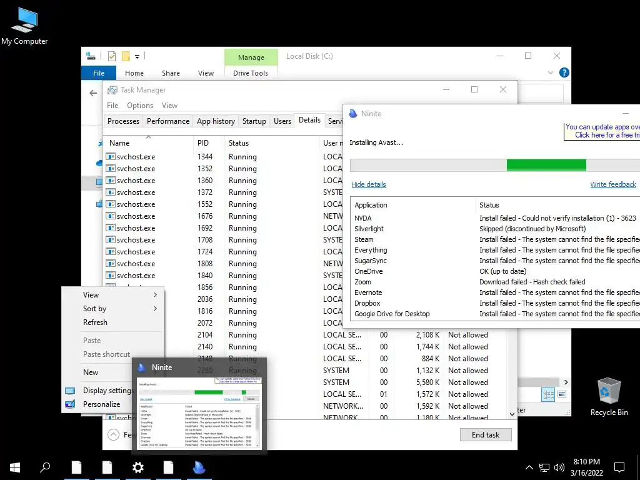The height and width of the screenshot is (480, 640).
Task: Open Task Manager Options menu
Action: point(140,105)
